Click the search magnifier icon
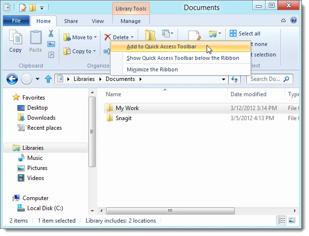Screen dimensions: 309x236 [x=287, y=79]
